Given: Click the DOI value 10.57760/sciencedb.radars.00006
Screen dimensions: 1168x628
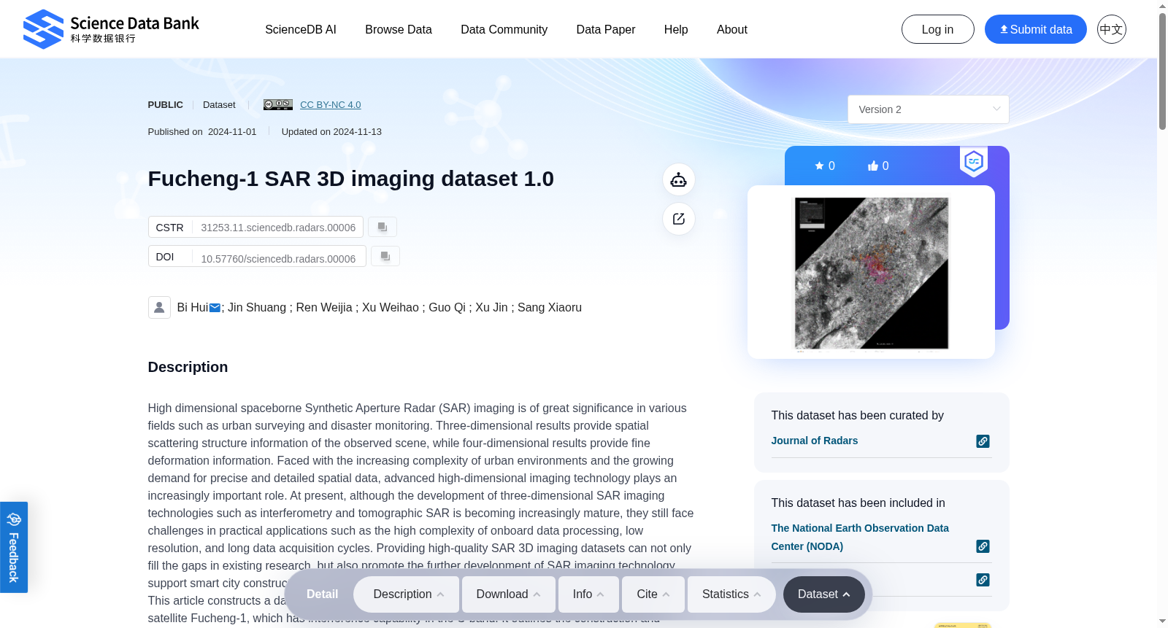Looking at the screenshot, I should (x=278, y=259).
